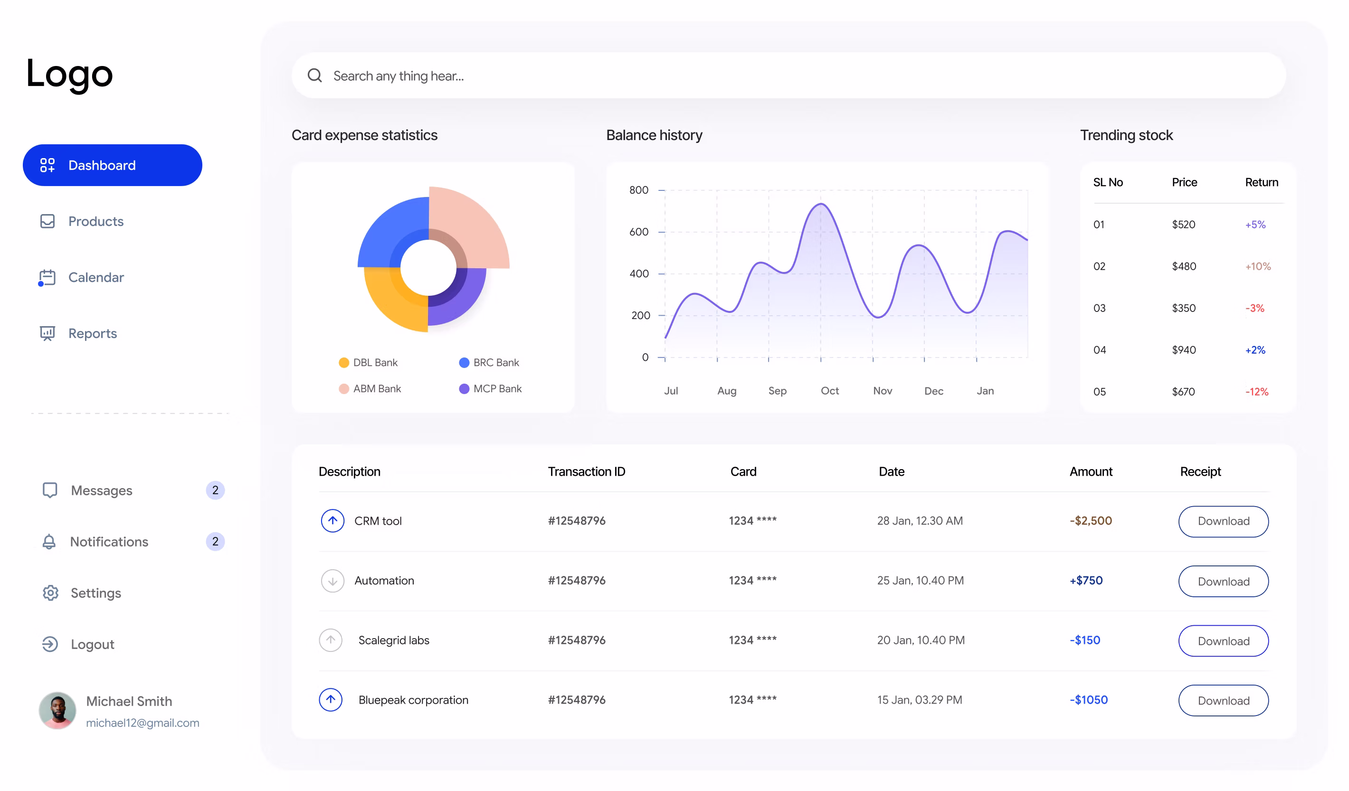Click the -$150 amount
This screenshot has width=1349, height=791.
pyautogui.click(x=1084, y=640)
